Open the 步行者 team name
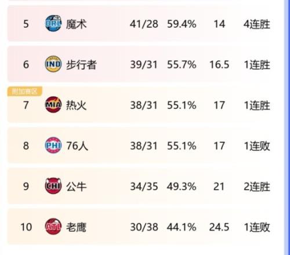 (81, 65)
